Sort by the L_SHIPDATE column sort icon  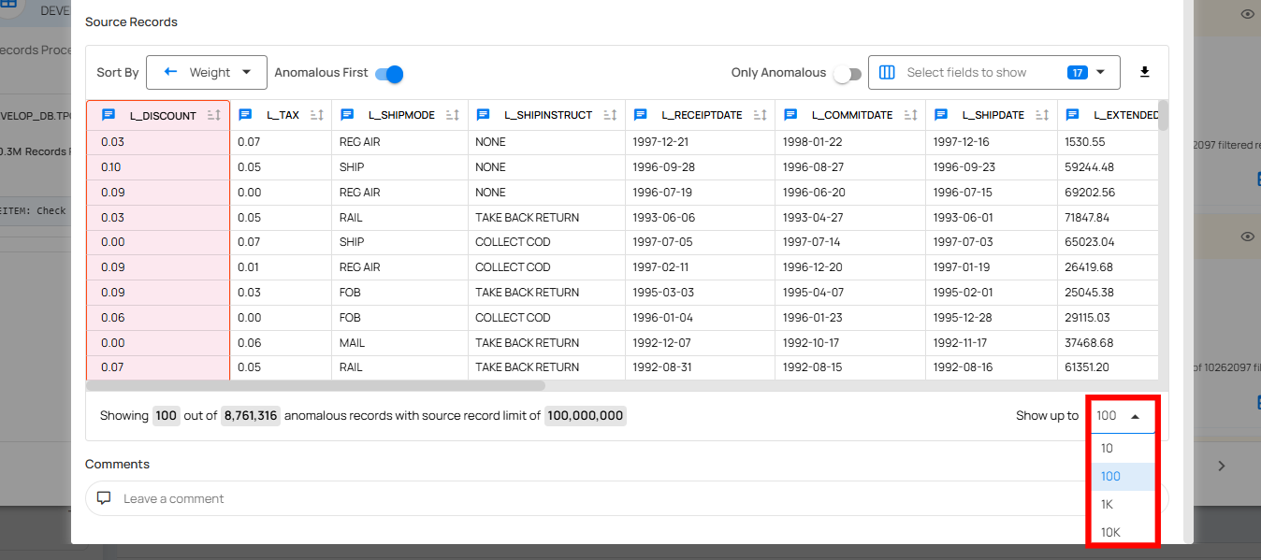pyautogui.click(x=1042, y=115)
